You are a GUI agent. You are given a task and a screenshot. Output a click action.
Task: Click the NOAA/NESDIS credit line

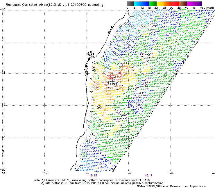(x=171, y=186)
